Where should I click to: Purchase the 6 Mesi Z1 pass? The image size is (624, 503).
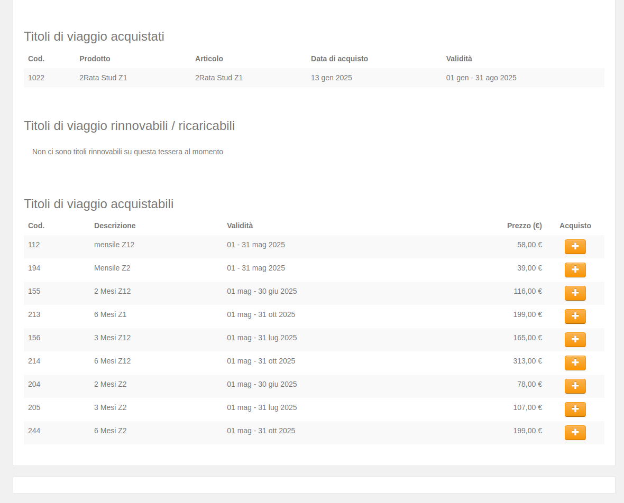(x=575, y=316)
